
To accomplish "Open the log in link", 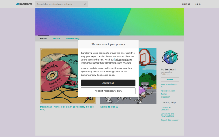I will tap(197, 4).
